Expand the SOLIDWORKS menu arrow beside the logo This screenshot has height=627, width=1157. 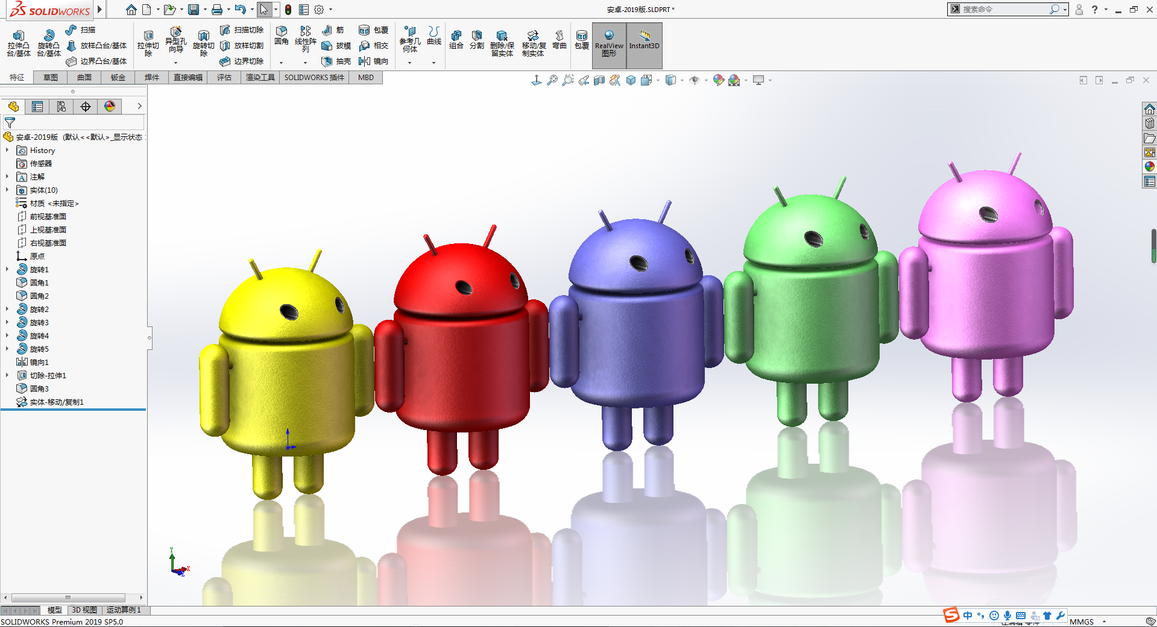click(x=100, y=10)
